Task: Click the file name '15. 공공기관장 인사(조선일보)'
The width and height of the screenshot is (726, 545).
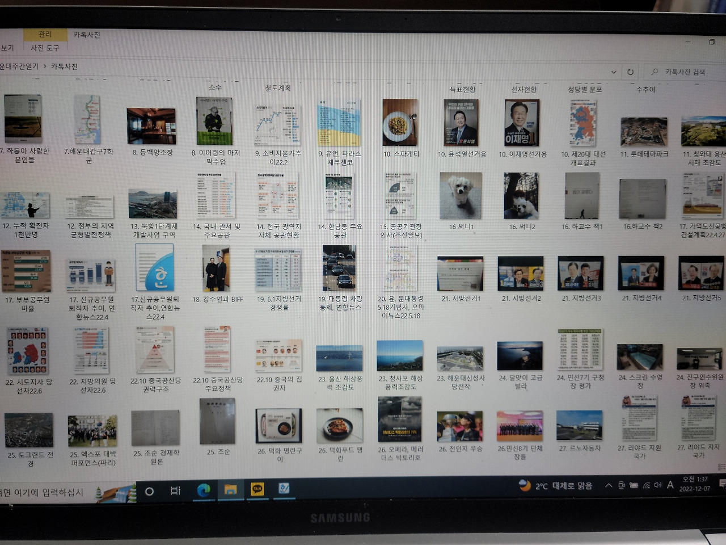Action: tap(400, 230)
